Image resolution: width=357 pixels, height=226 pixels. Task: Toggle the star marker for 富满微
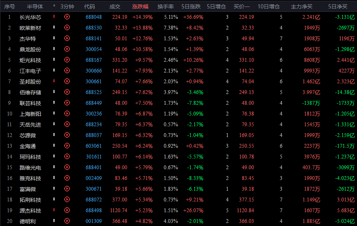point(54,189)
